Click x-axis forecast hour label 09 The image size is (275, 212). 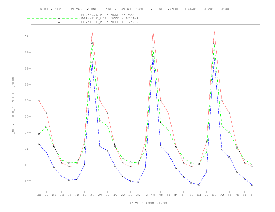(x=61, y=195)
